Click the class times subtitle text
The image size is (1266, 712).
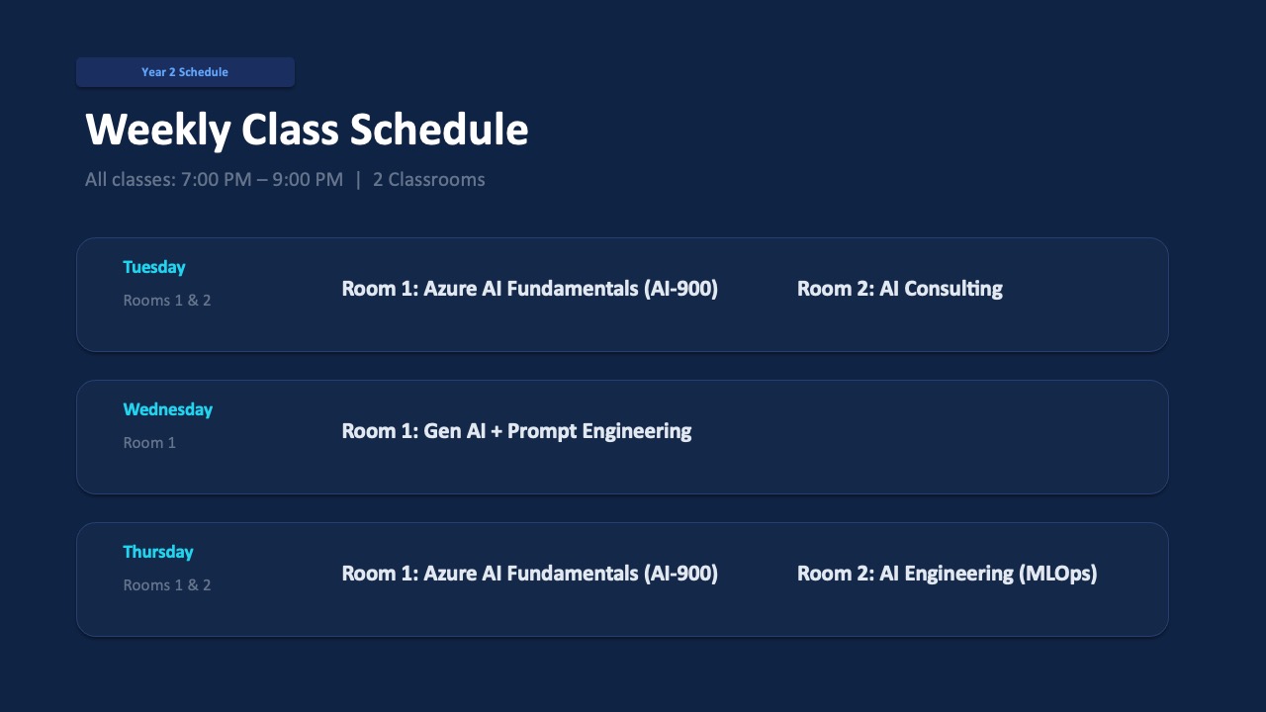click(285, 180)
